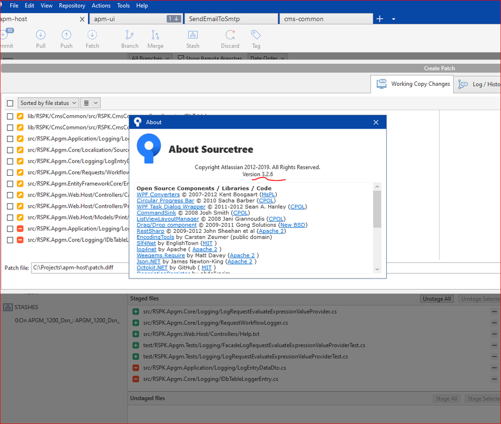Check the Localization/Sourc file checkbox

(10, 150)
